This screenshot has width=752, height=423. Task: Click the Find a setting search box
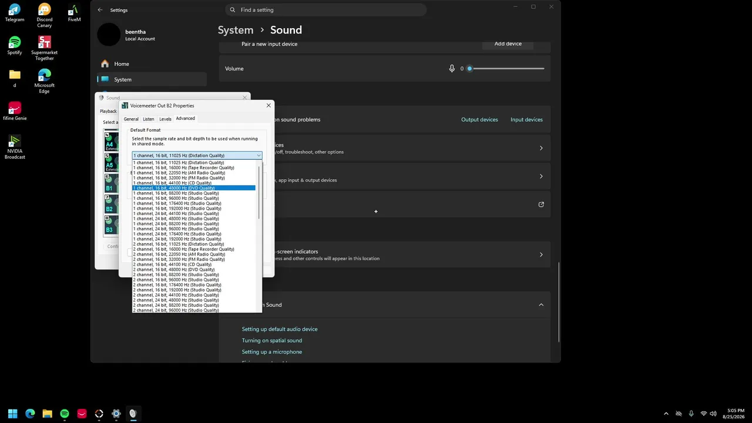point(325,10)
